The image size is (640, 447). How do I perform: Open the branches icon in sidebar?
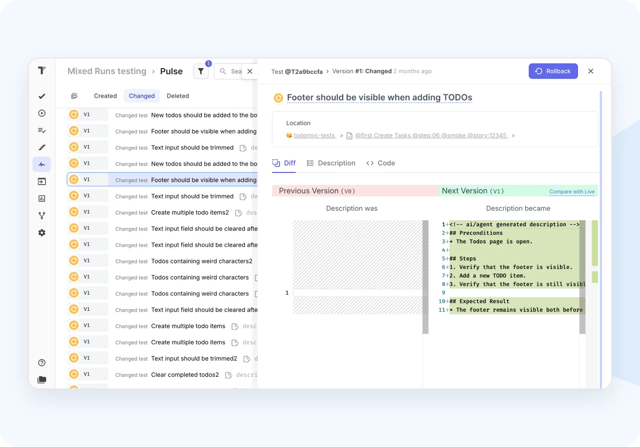point(42,216)
